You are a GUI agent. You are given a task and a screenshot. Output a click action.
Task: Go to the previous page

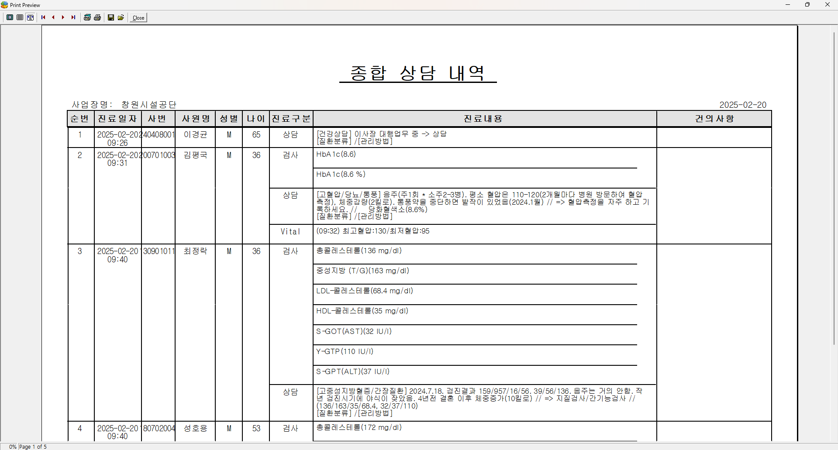pyautogui.click(x=53, y=17)
